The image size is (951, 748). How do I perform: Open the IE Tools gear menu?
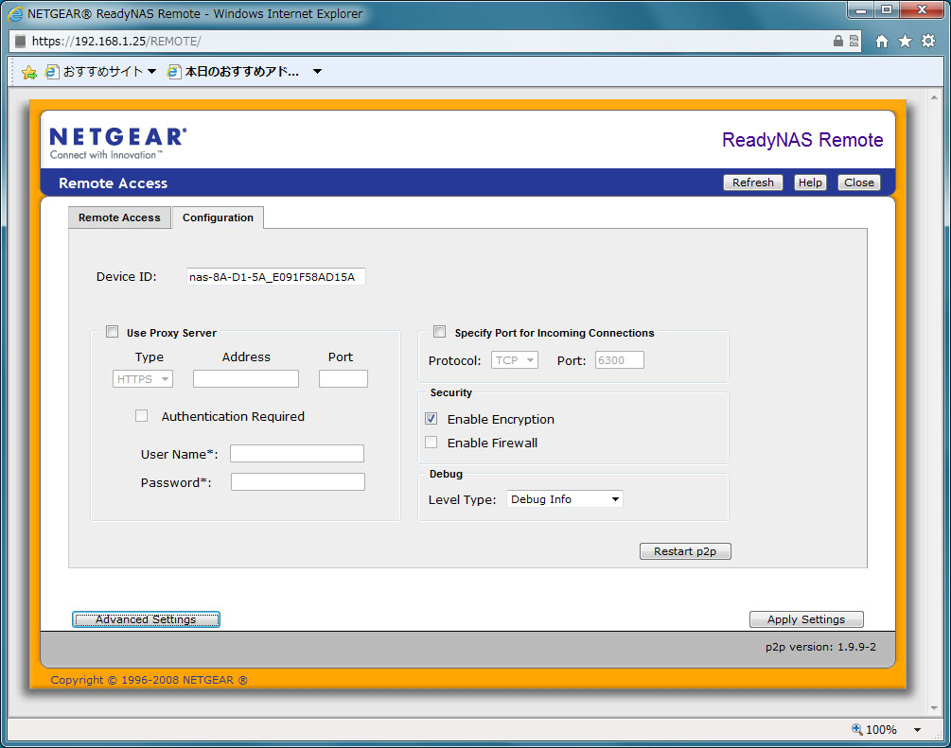point(928,42)
